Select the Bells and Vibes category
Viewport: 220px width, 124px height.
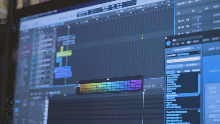pos(173,77)
